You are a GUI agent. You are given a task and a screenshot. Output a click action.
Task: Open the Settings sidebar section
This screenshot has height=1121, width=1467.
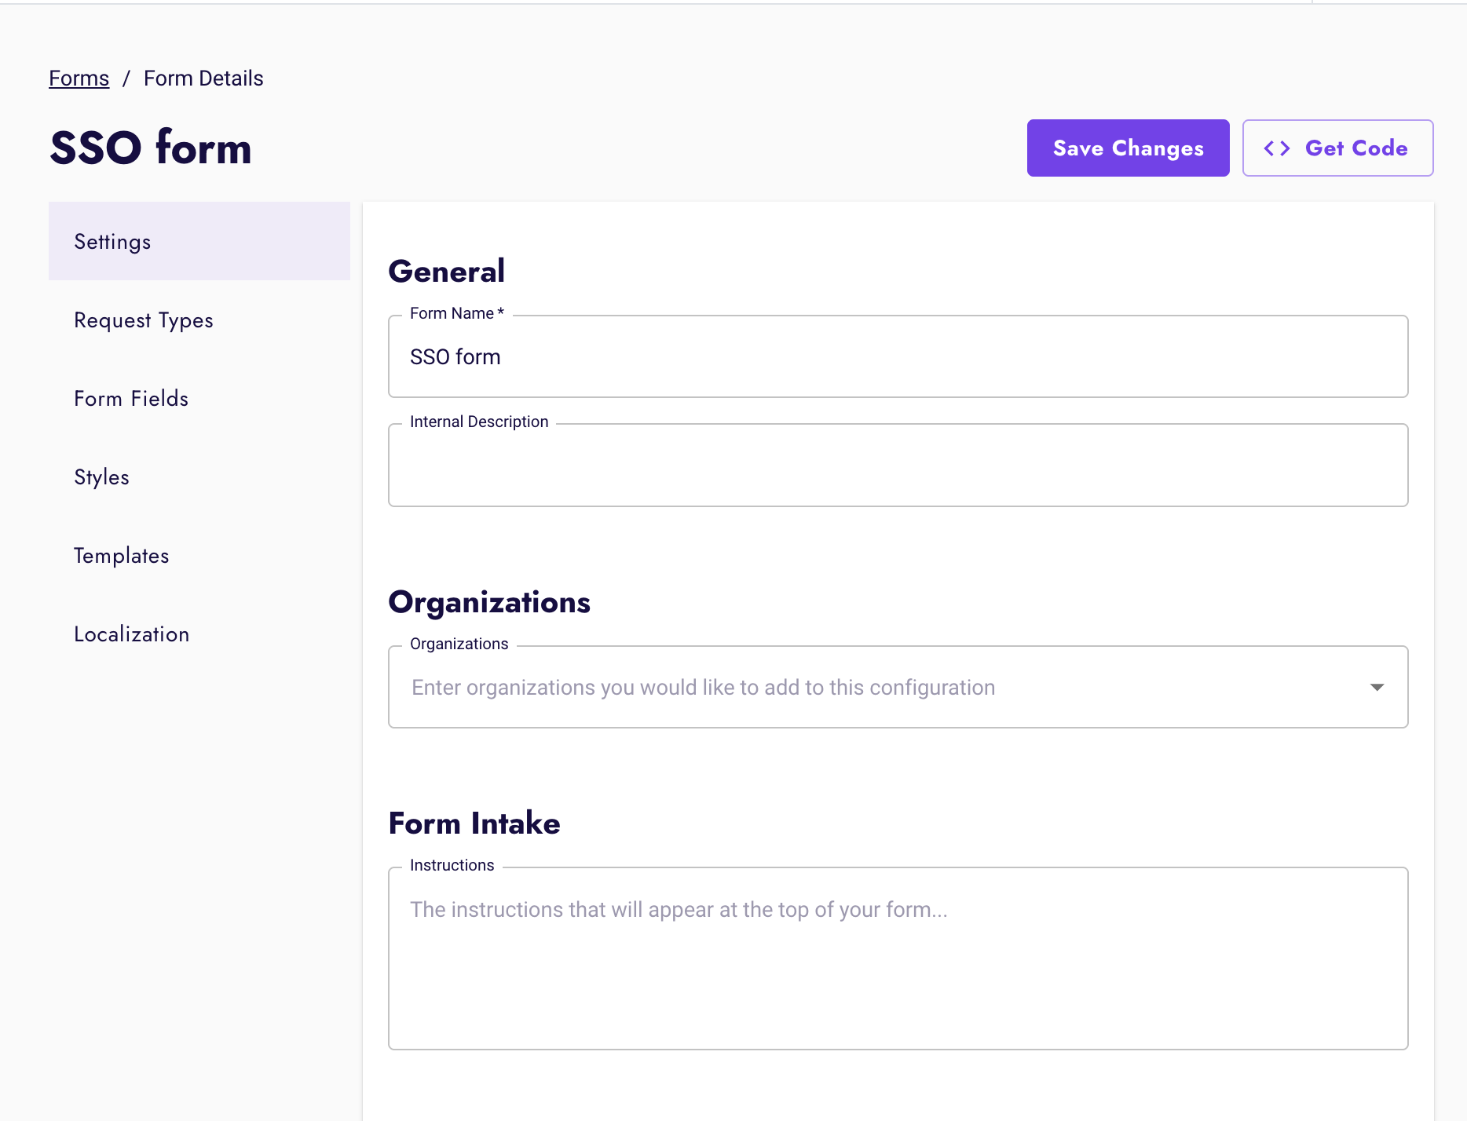(x=112, y=242)
